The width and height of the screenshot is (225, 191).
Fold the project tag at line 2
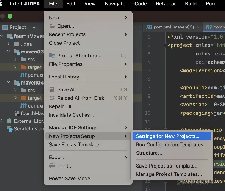[165, 45]
